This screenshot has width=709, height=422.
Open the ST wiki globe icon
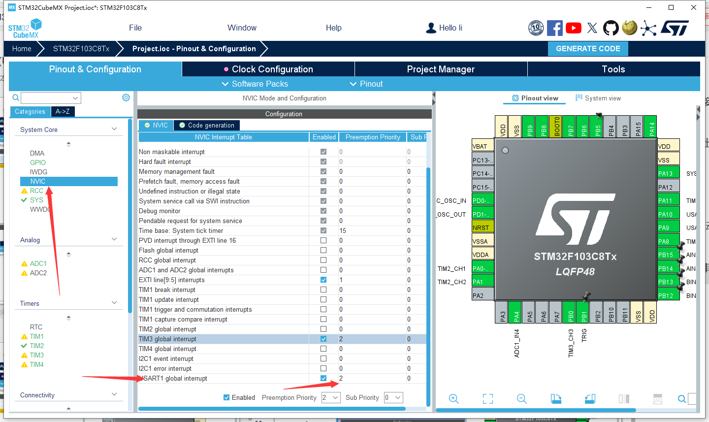tap(630, 28)
